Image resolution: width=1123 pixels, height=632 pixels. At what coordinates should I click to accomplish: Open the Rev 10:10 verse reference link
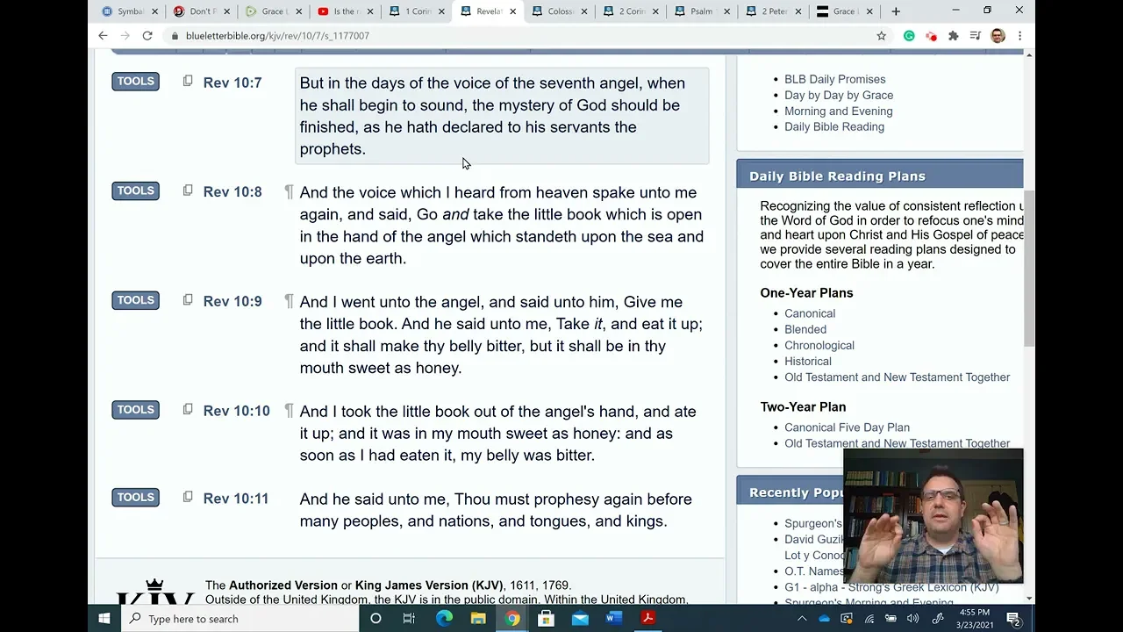click(237, 411)
